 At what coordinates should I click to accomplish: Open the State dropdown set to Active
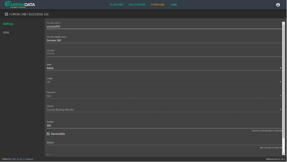164,68
